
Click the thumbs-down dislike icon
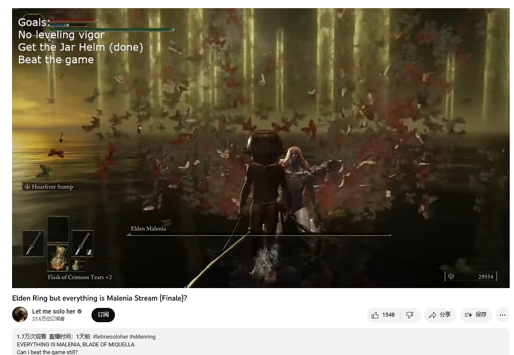coord(410,315)
